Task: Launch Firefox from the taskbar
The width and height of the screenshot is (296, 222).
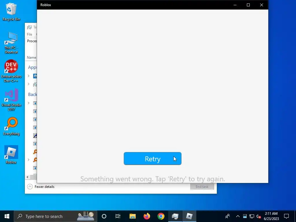Action: [147, 216]
